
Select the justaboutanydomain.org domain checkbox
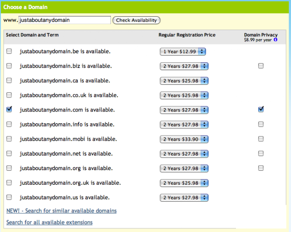[x=9, y=168]
